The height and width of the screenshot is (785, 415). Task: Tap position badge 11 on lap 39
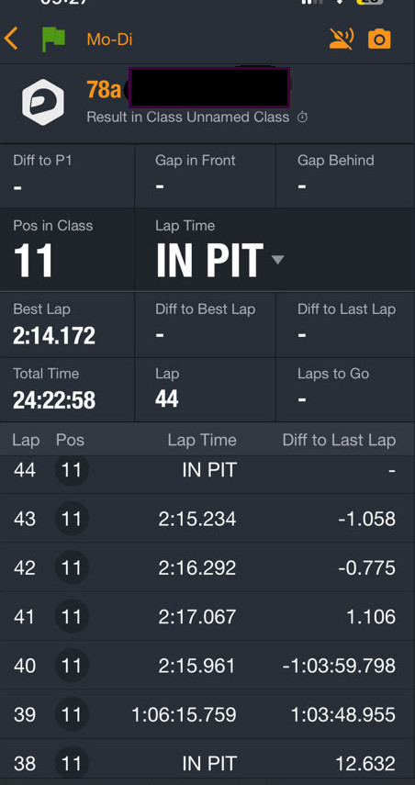tap(71, 714)
